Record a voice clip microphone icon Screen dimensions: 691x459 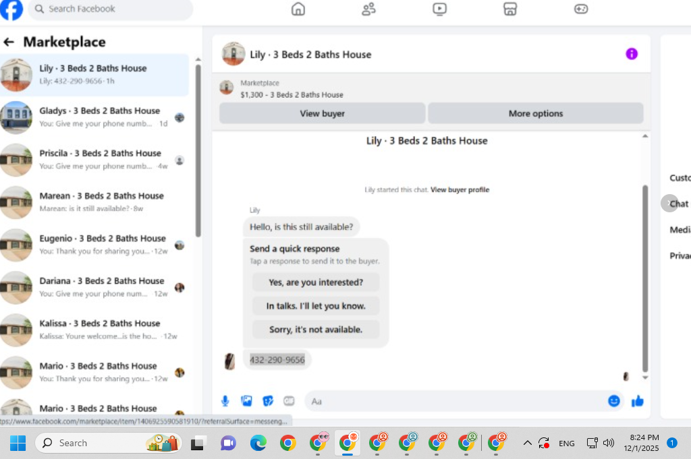[225, 401]
